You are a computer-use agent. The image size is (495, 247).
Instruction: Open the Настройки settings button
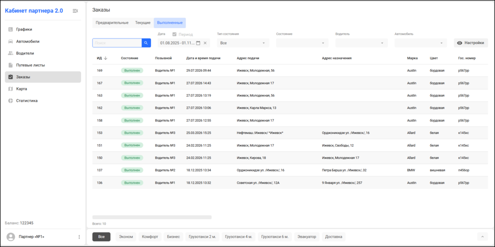point(471,43)
